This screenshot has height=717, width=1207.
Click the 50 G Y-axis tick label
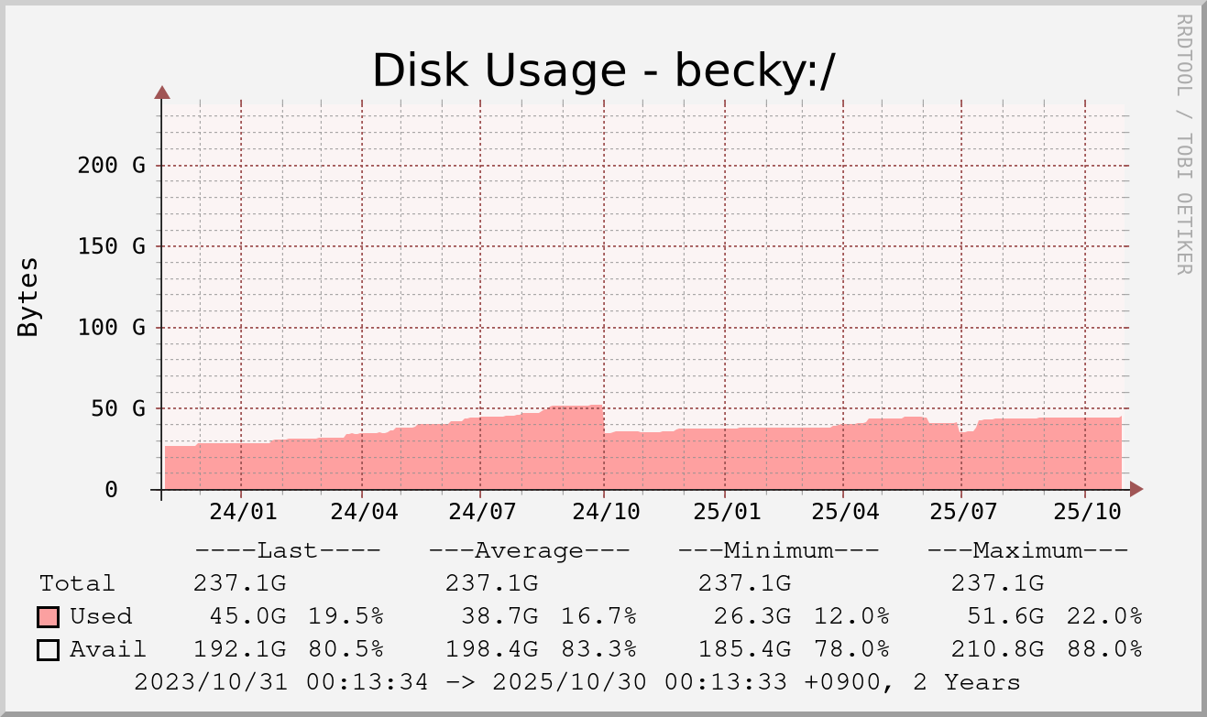click(119, 408)
